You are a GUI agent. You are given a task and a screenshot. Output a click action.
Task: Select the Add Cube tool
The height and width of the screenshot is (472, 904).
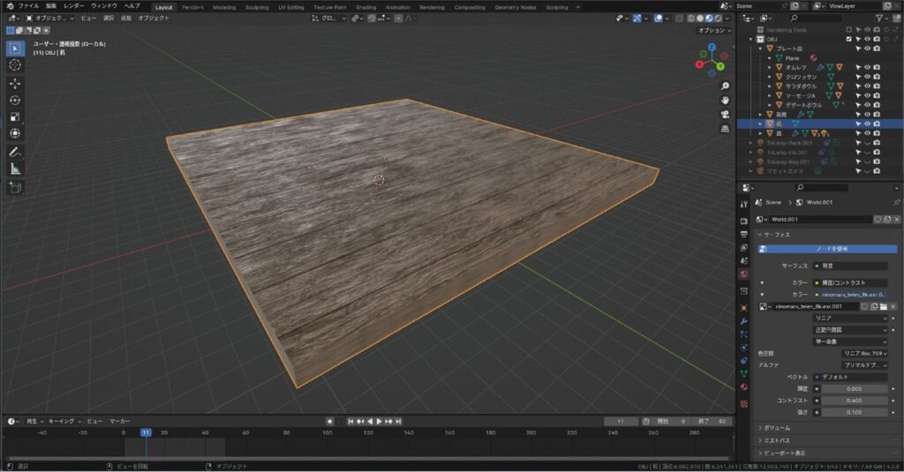[15, 187]
